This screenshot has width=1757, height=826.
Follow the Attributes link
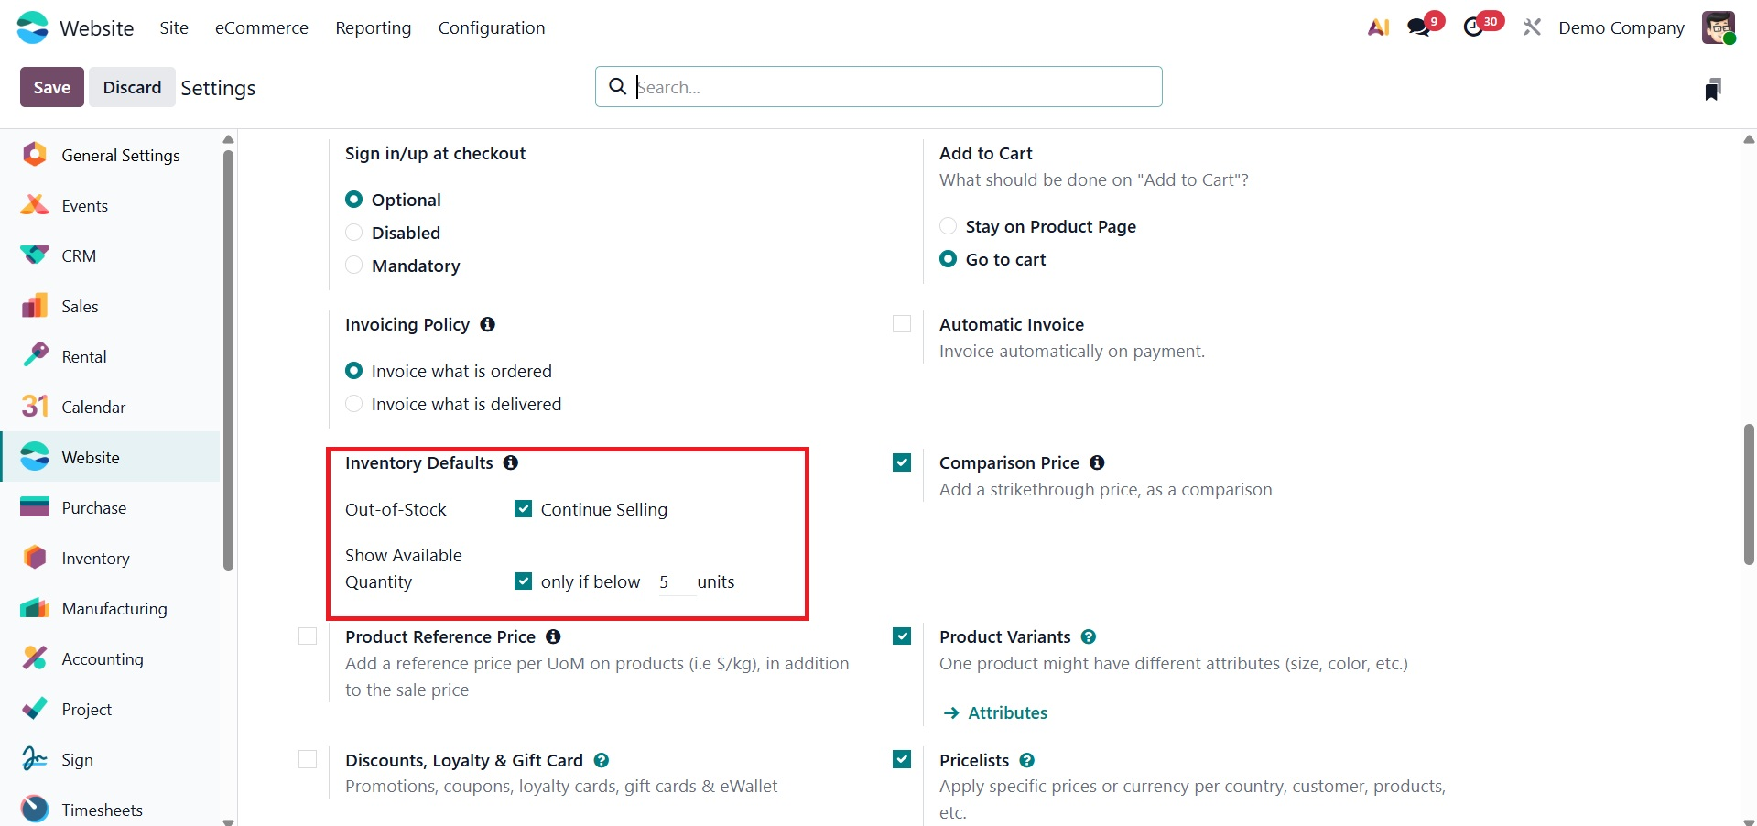click(x=1007, y=713)
